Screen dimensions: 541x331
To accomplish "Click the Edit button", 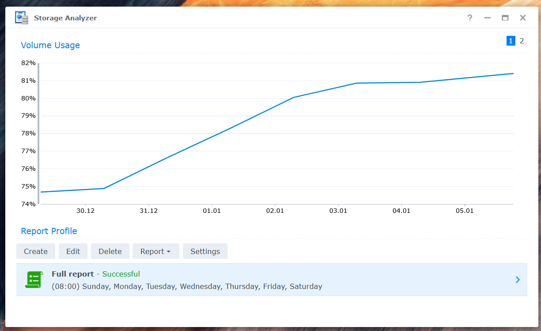I will pyautogui.click(x=73, y=251).
